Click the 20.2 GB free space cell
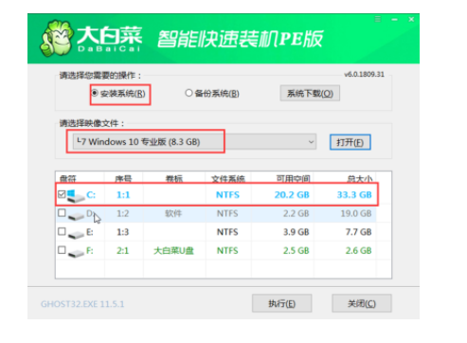Image resolution: width=467 pixels, height=343 pixels. 292,194
